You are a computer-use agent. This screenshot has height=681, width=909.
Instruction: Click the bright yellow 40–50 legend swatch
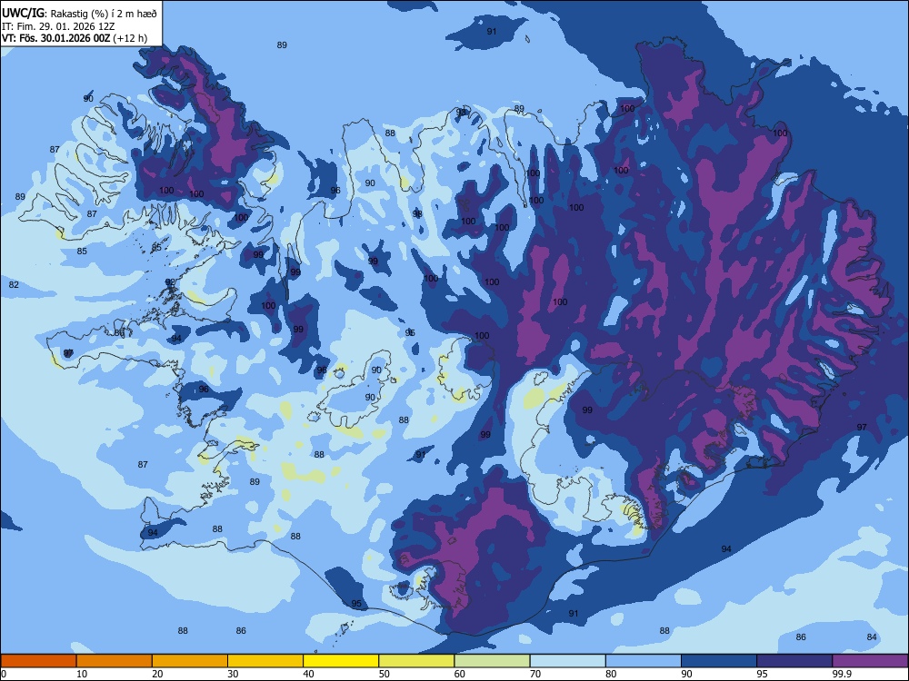point(341,661)
